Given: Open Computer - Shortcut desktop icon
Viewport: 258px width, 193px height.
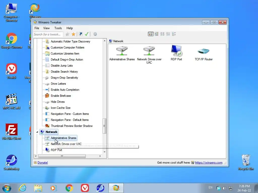Looking at the screenshot, I should (x=12, y=12).
